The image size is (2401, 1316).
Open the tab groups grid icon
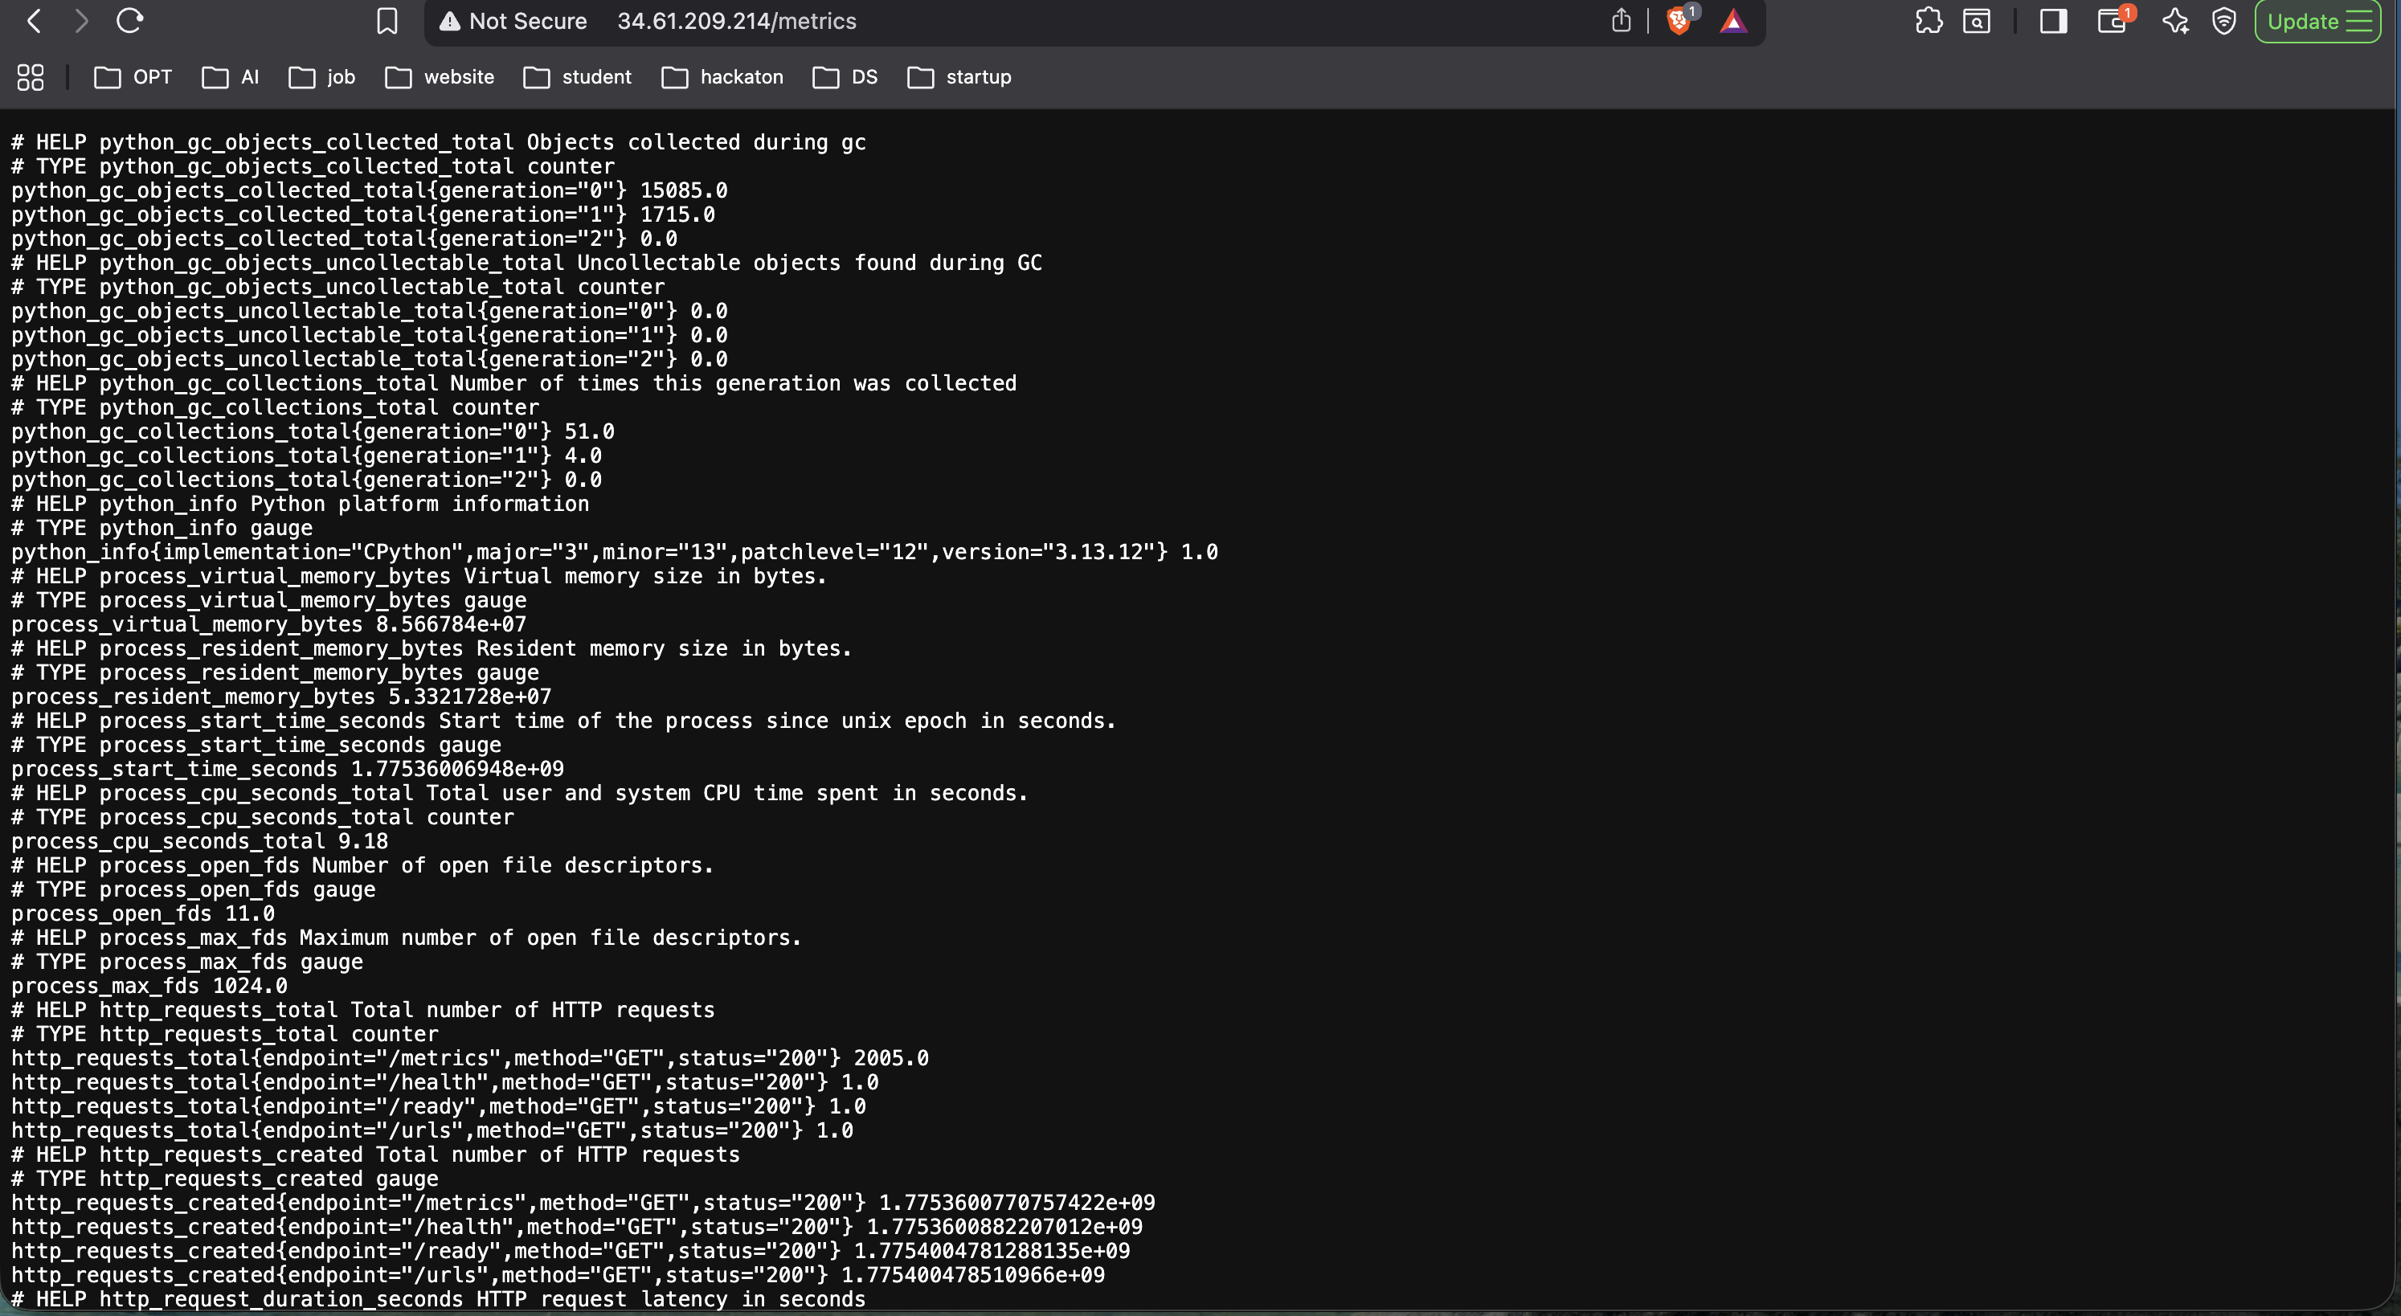pos(31,77)
